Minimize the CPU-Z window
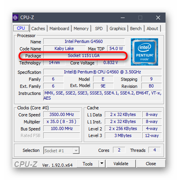This screenshot has width=178, height=180. point(123,18)
